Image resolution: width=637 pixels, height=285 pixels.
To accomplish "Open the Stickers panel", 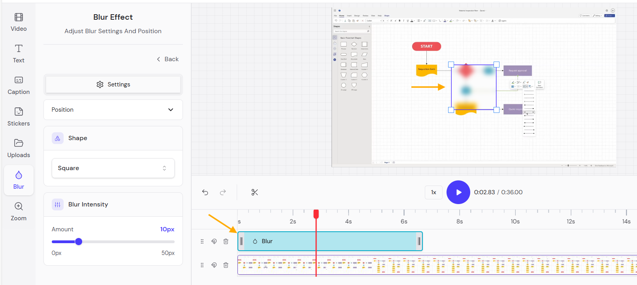I will pyautogui.click(x=19, y=117).
